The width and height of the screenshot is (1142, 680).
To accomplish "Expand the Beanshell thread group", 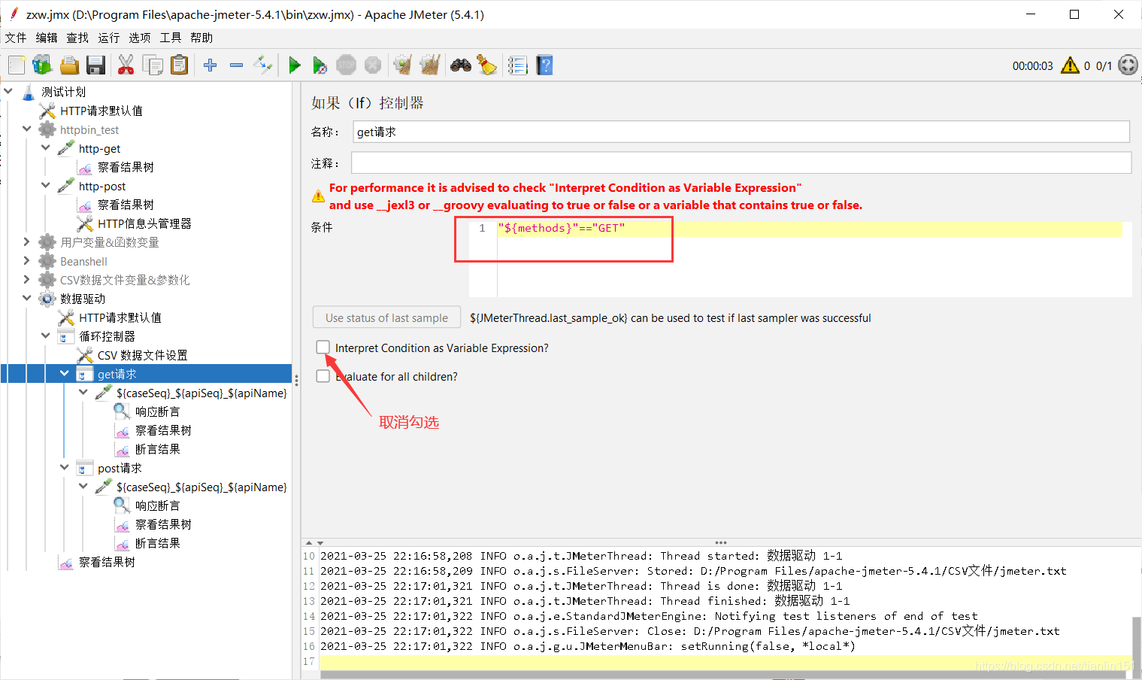I will tap(27, 261).
